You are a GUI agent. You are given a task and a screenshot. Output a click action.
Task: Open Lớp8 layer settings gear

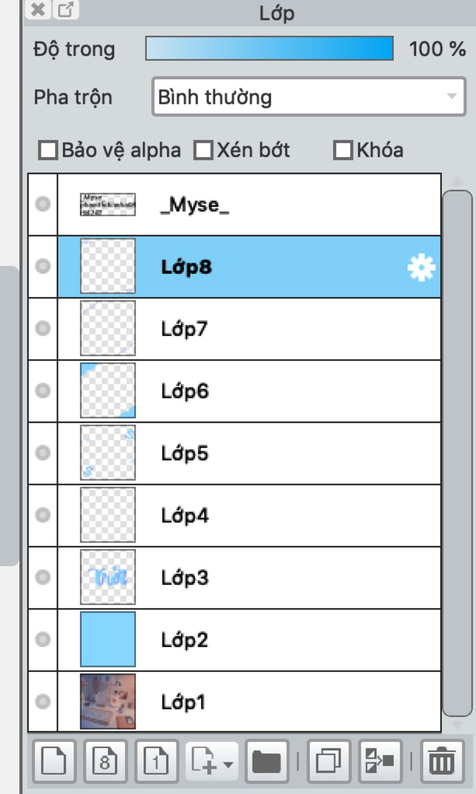pyautogui.click(x=421, y=268)
